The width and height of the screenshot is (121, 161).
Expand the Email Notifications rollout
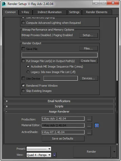[59, 101]
